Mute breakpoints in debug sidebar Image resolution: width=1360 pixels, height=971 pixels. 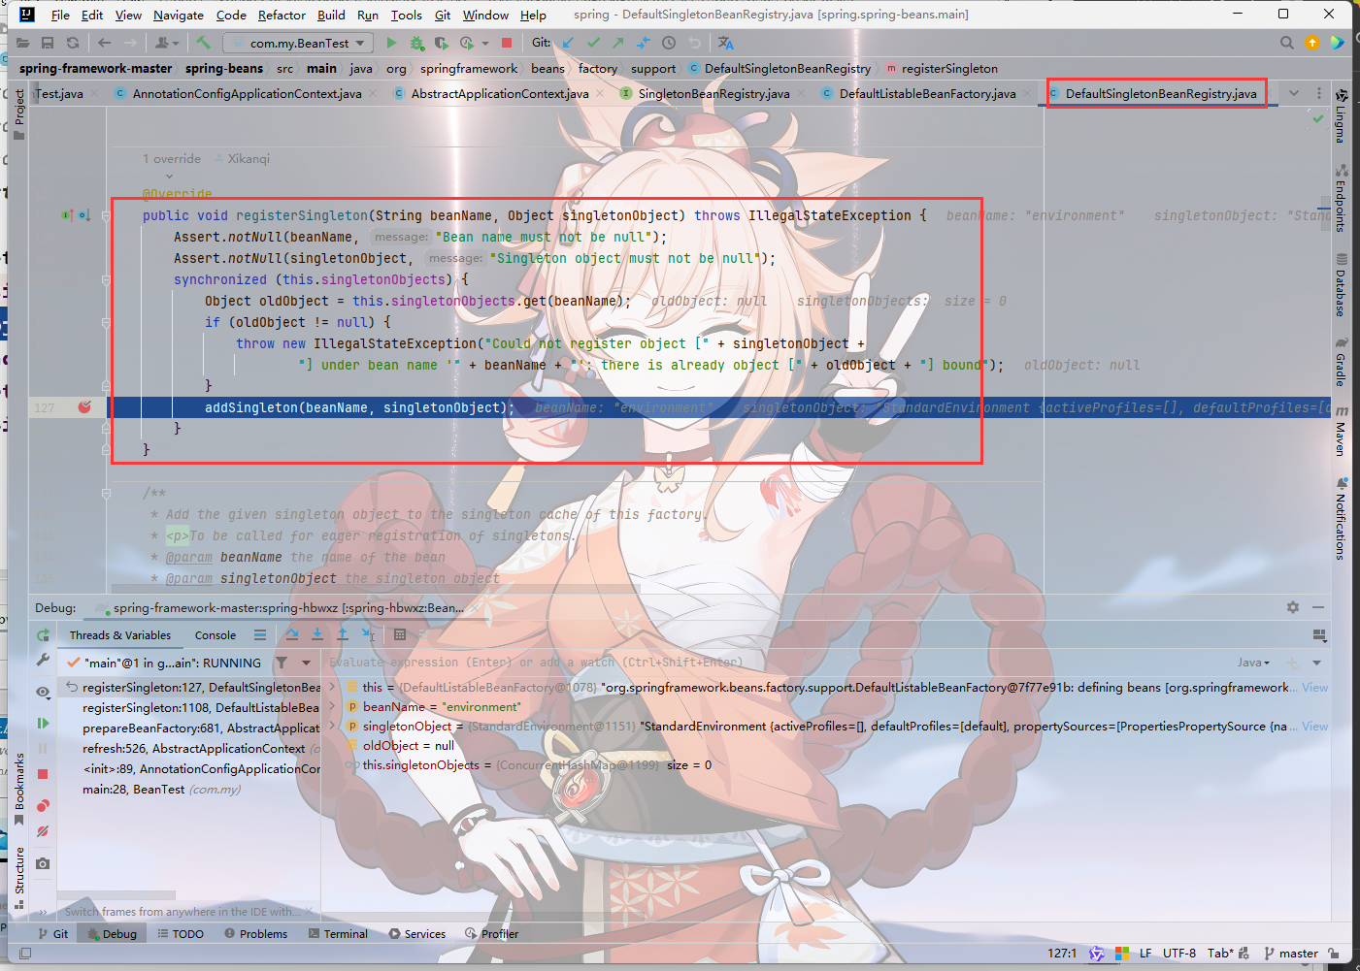click(43, 831)
